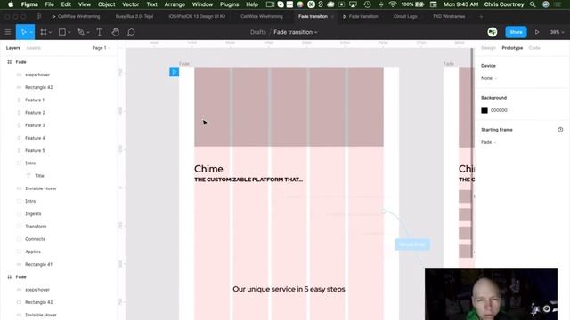Select the Hand tool
Image resolution: width=570 pixels, height=320 pixels.
click(x=115, y=32)
